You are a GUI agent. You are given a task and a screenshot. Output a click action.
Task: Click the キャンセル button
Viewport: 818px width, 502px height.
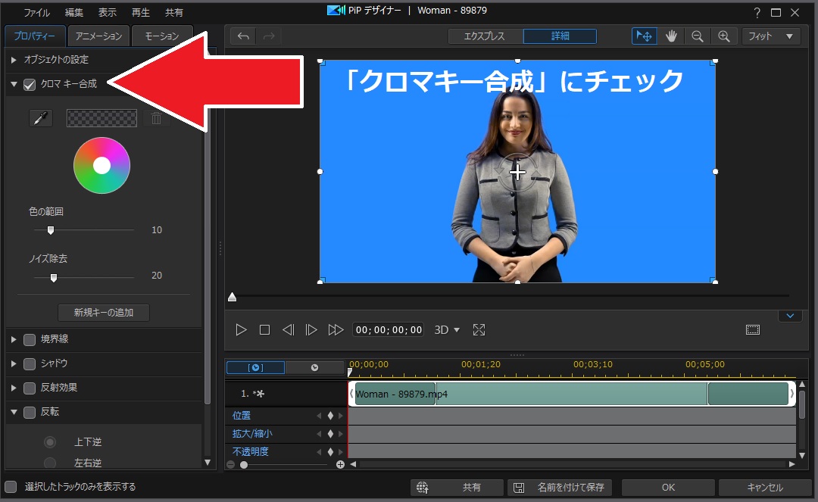click(765, 488)
